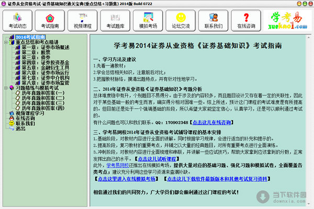Click the book icon beside 第六章

tap(18, 73)
